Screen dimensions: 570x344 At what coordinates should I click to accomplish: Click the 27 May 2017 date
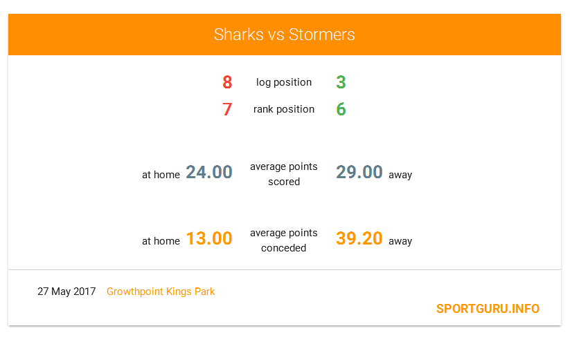66,292
